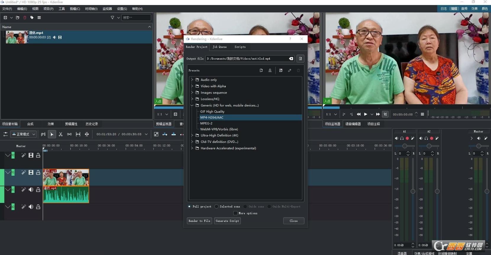The width and height of the screenshot is (491, 255).
Task: Expand the Audio only preset folder
Action: pyautogui.click(x=192, y=80)
